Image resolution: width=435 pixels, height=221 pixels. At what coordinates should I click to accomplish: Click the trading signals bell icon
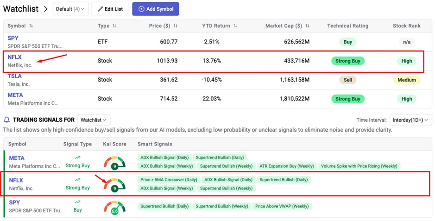click(6, 120)
